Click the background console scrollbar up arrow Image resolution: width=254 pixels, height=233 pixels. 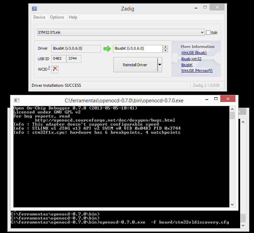243,122
